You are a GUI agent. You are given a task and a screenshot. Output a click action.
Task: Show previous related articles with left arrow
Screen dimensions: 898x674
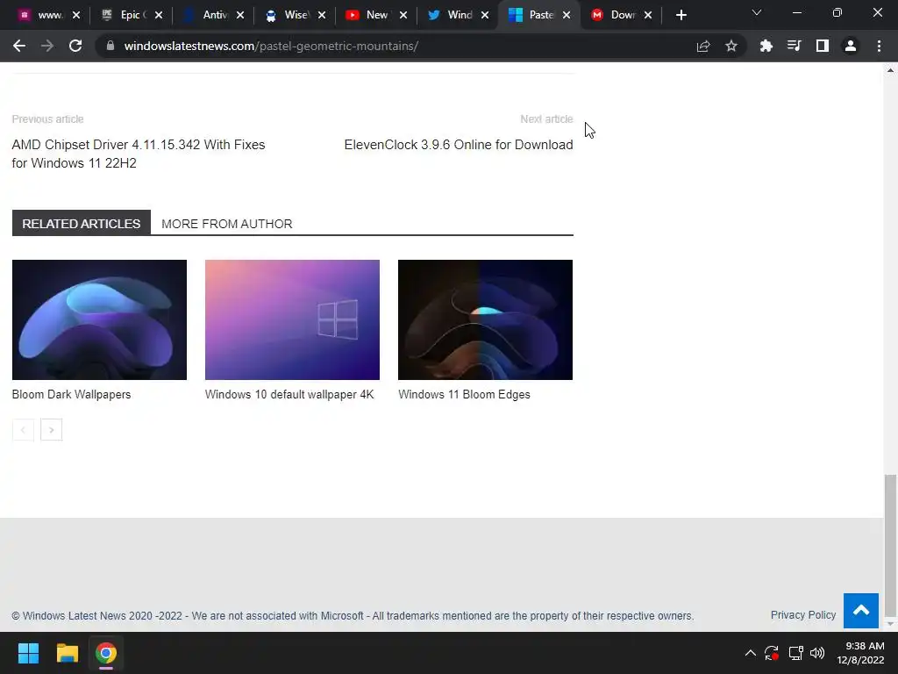[x=23, y=430]
